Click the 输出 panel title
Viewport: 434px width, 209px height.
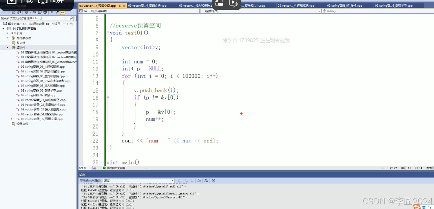click(82, 175)
